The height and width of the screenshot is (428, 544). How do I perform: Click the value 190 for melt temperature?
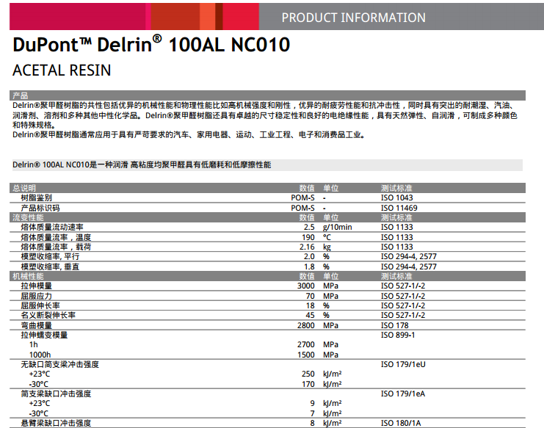point(308,237)
